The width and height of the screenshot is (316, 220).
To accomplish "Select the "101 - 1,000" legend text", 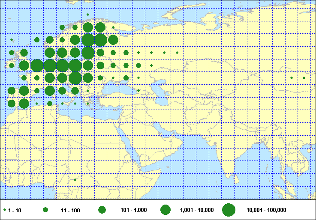I will pyautogui.click(x=134, y=210).
